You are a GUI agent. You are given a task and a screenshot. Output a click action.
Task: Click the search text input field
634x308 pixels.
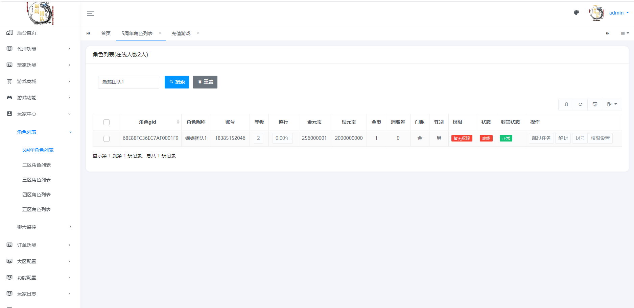pos(128,82)
